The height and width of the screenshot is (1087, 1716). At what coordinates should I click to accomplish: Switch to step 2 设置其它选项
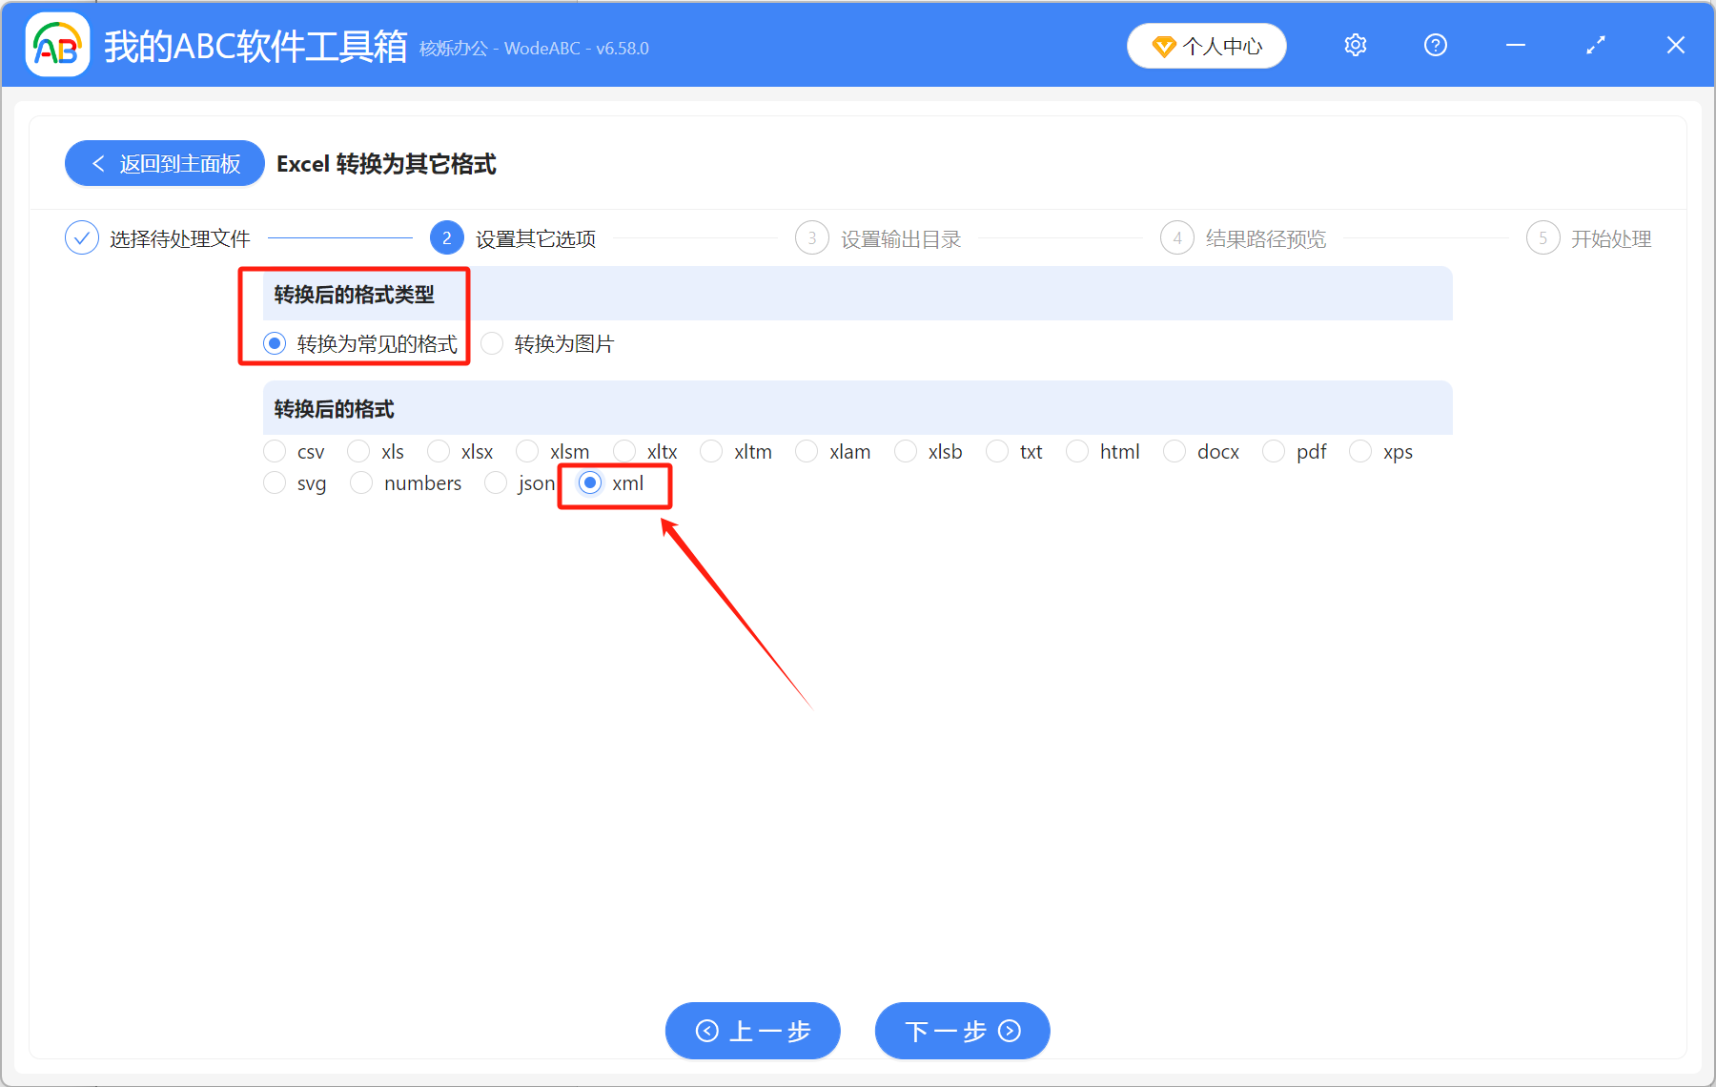(x=446, y=237)
